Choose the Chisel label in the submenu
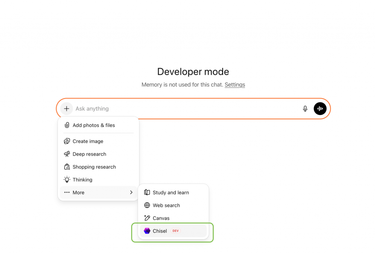Image resolution: width=375 pixels, height=254 pixels. (x=160, y=231)
